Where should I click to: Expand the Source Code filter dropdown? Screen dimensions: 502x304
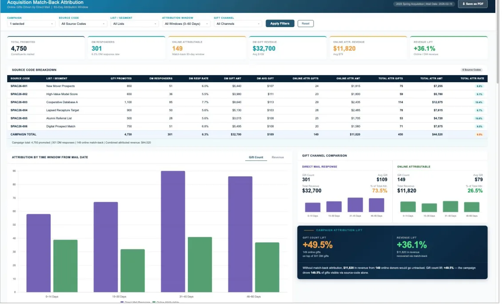pos(83,24)
